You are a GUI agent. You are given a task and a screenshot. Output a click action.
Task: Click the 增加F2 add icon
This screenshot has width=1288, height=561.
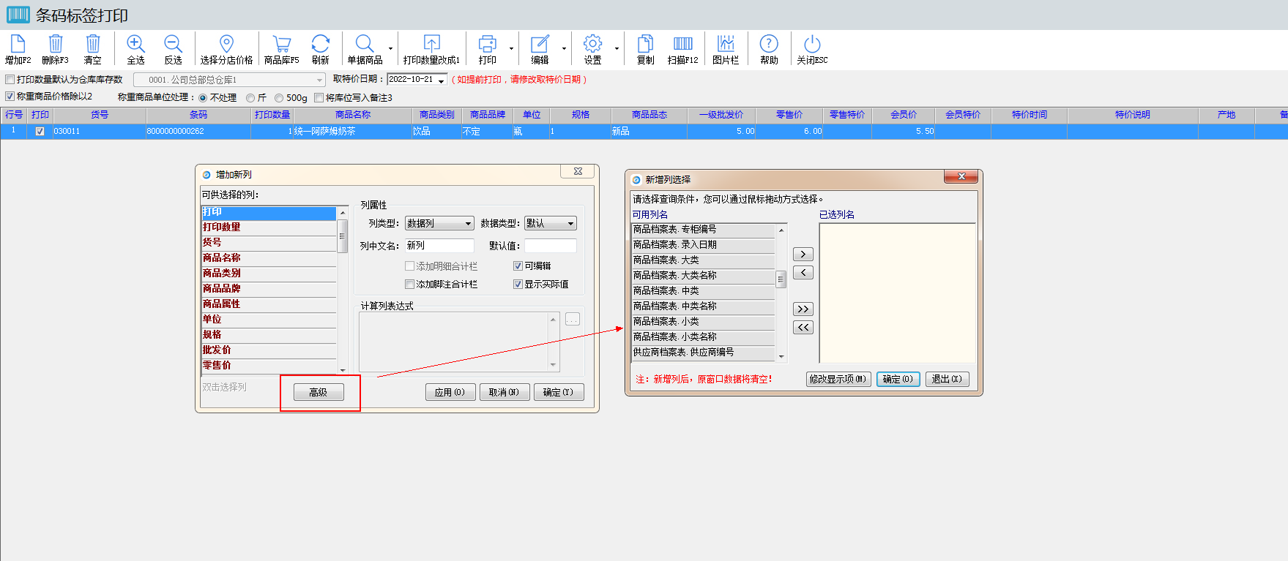(18, 44)
